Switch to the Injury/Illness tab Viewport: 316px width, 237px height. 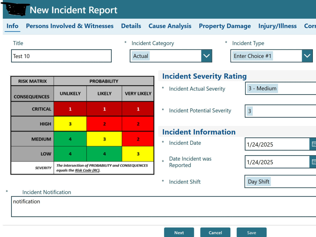pos(277,26)
